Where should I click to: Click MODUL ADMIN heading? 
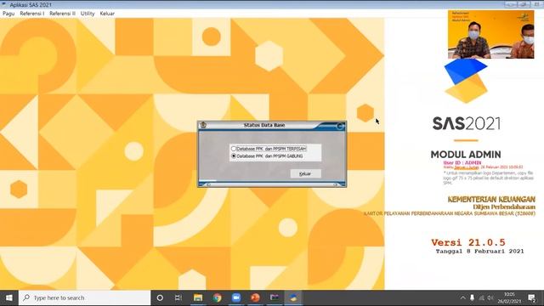pyautogui.click(x=466, y=155)
